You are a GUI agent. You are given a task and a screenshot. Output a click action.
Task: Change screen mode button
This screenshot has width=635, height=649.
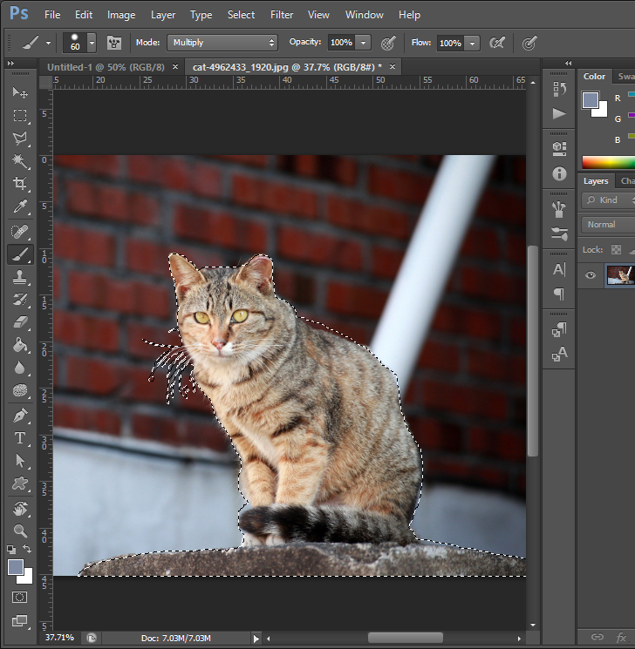click(x=19, y=620)
